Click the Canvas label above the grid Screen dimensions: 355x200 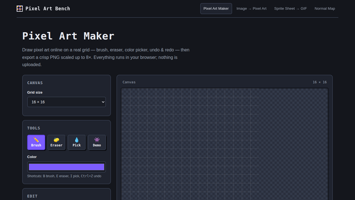[129, 82]
